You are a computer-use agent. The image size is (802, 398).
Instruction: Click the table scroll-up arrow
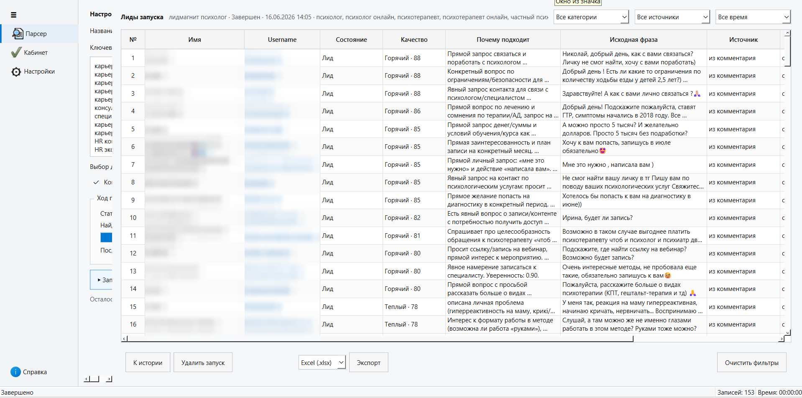tap(787, 33)
